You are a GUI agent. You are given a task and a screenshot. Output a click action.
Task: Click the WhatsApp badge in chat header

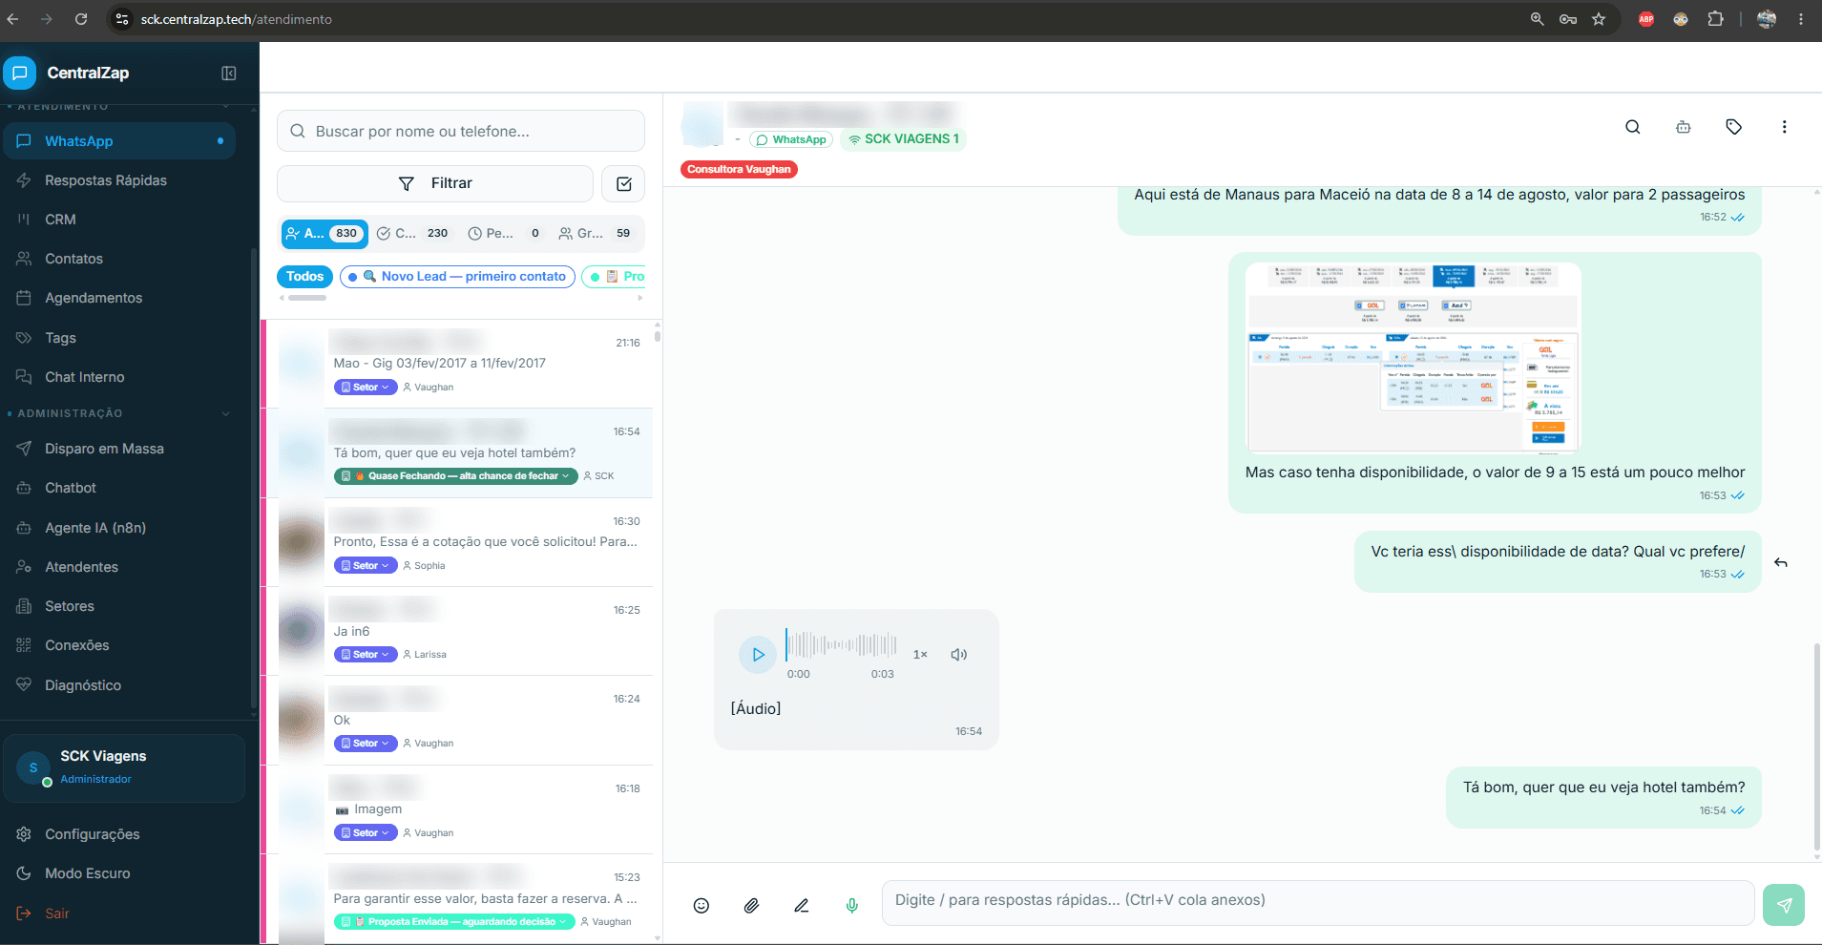tap(791, 139)
